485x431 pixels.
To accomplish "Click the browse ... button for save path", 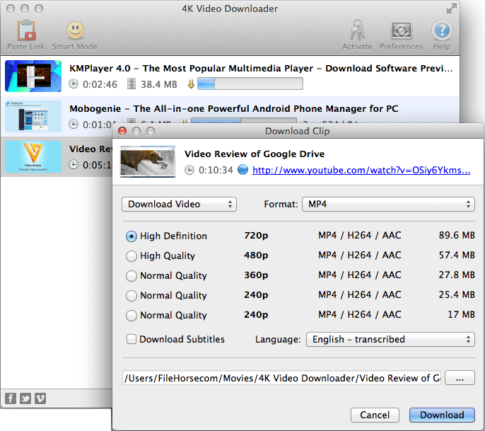I will tap(460, 378).
